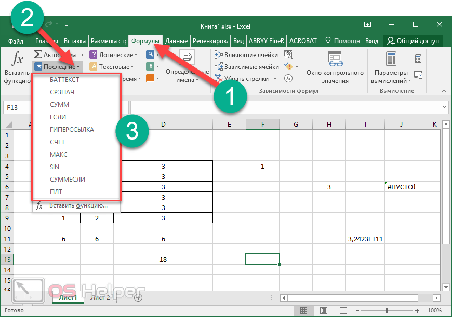Select cell with value 3,2423E+11
The width and height of the screenshot is (452, 317).
click(x=365, y=239)
